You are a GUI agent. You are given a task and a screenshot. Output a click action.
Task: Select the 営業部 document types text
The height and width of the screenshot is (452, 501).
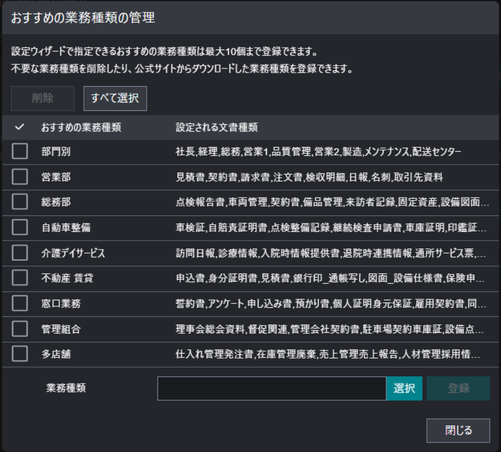click(x=309, y=177)
